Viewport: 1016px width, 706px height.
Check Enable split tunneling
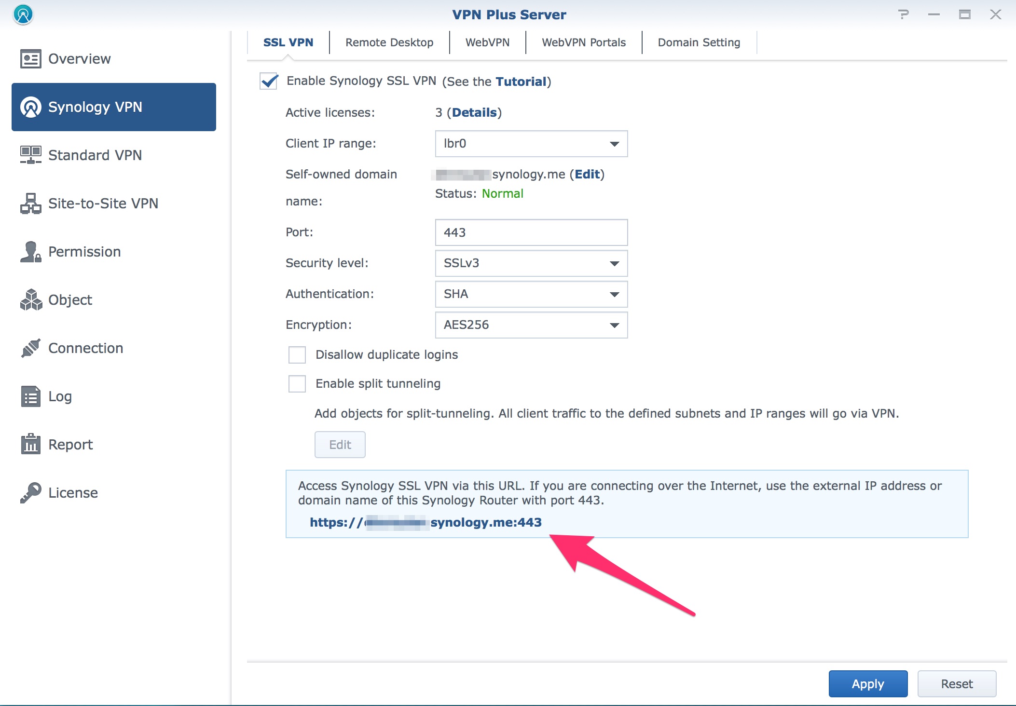tap(297, 384)
